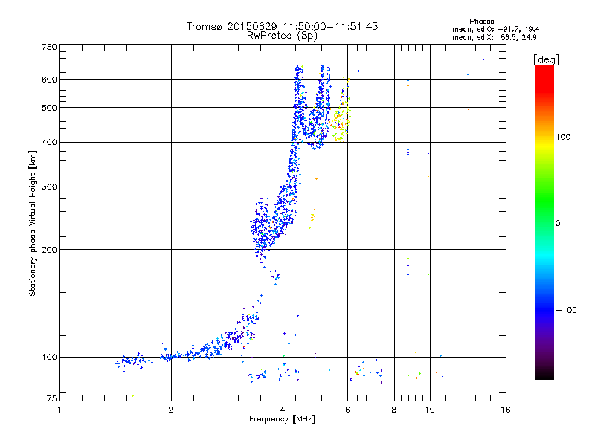This screenshot has width=595, height=446.
Task: Click y-axis tick label '750'
Action: coord(50,47)
